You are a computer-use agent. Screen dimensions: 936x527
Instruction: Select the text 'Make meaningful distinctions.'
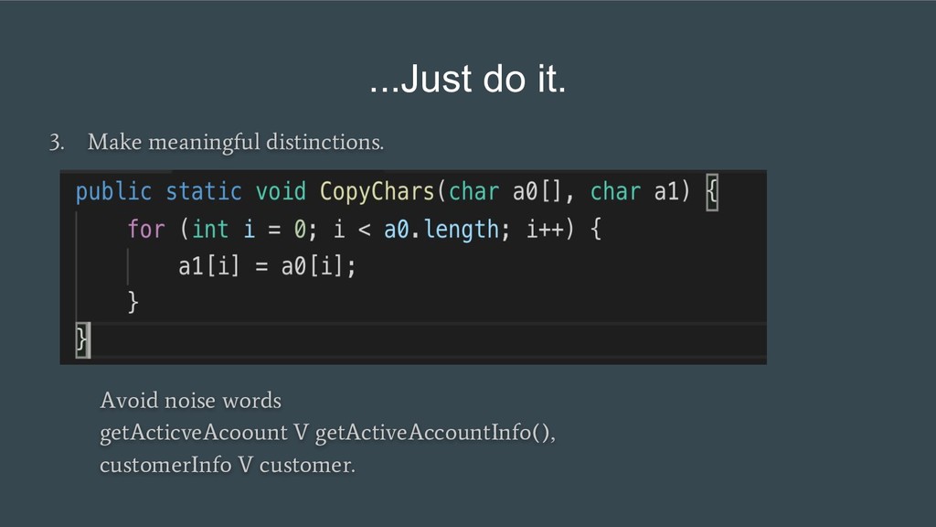[236, 143]
